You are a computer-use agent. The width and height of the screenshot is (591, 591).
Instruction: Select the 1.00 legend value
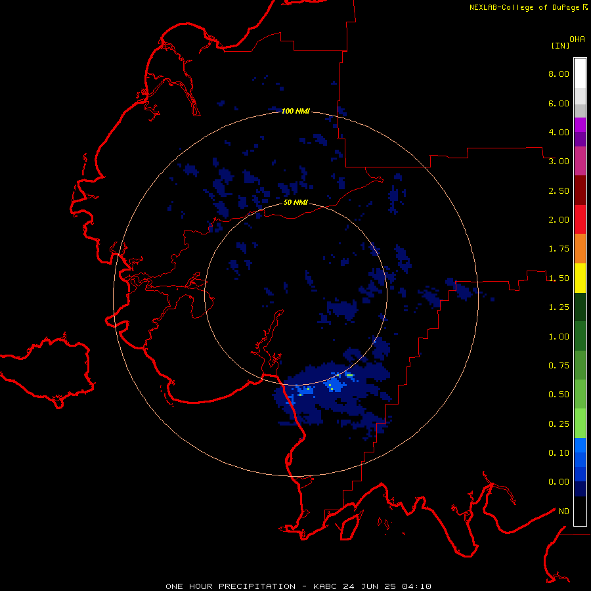559,337
